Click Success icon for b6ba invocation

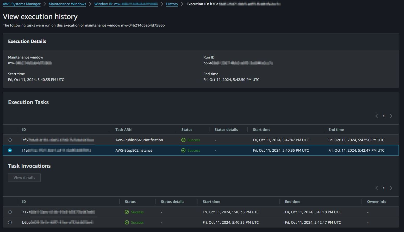127,222
